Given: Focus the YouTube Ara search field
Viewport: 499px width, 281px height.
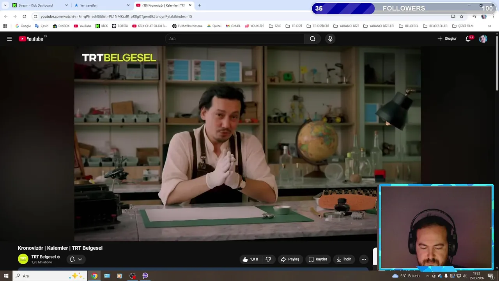Looking at the screenshot, I should (235, 39).
